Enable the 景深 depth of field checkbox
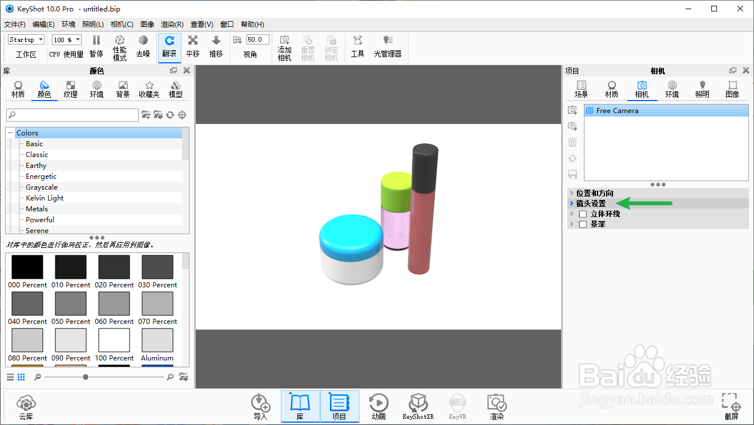 pos(583,224)
